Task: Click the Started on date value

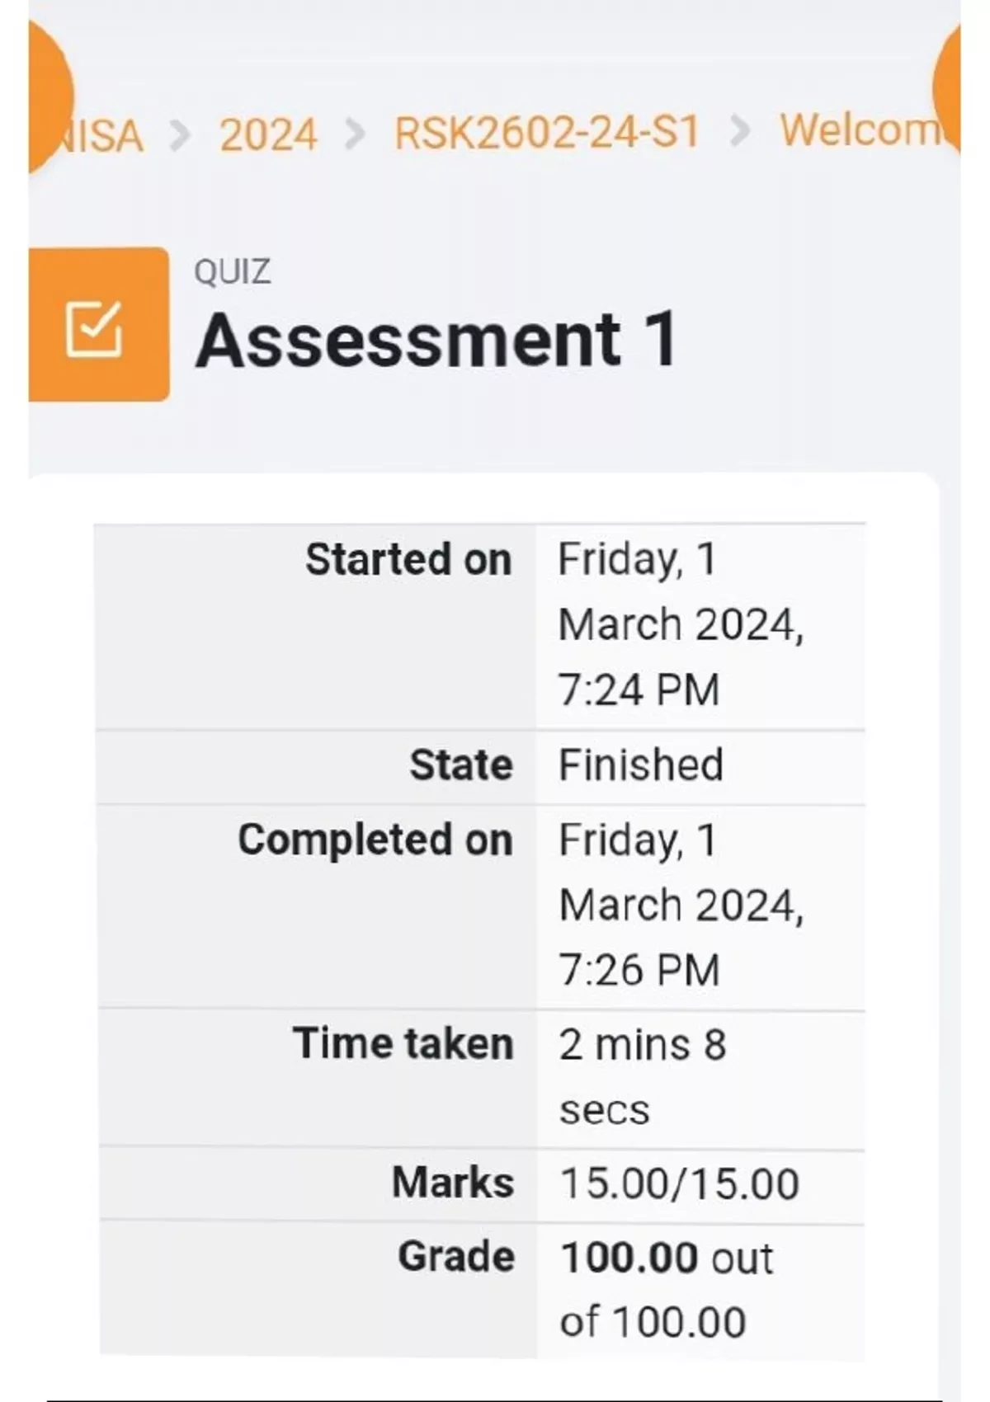Action: click(681, 624)
